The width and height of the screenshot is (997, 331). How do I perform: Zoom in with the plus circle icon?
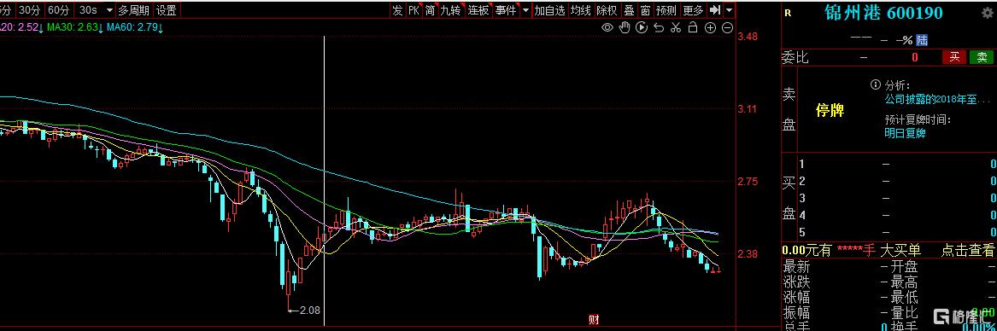pyautogui.click(x=710, y=27)
